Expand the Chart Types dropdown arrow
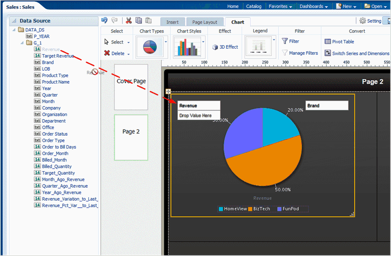This screenshot has width=391, height=256. (x=166, y=41)
